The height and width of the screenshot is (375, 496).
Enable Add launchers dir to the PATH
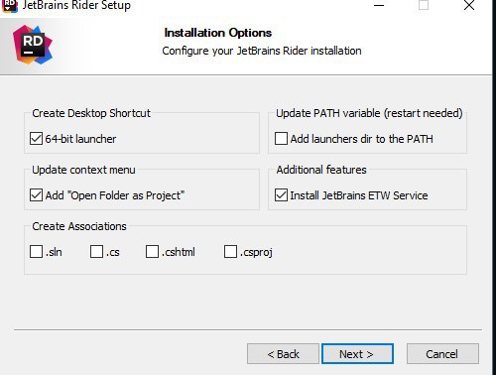(281, 139)
